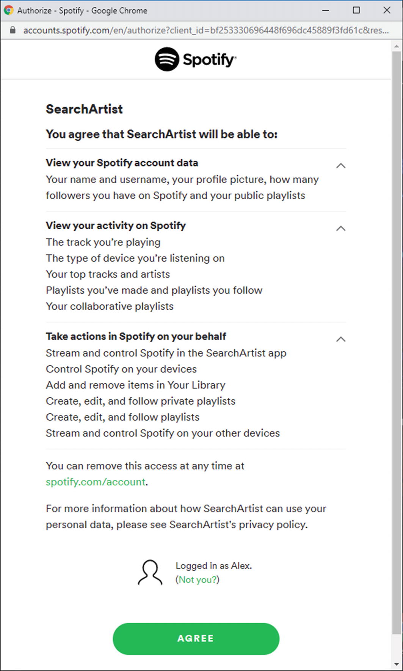Click the Chrome icon in the title bar
The width and height of the screenshot is (403, 671).
(8, 10)
